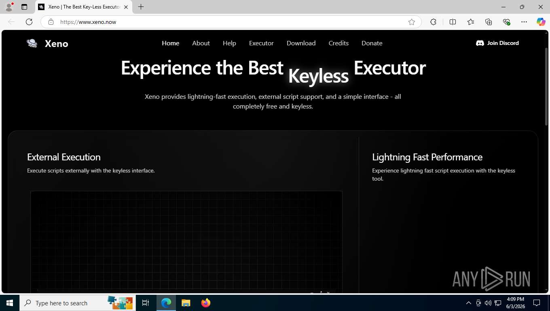Open the browser profile avatar
The width and height of the screenshot is (550, 311).
pos(9,7)
